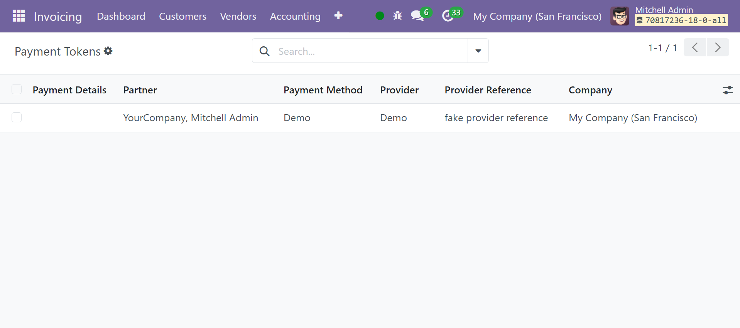Sort by Company column header
Image resolution: width=740 pixels, height=328 pixels.
tap(590, 90)
